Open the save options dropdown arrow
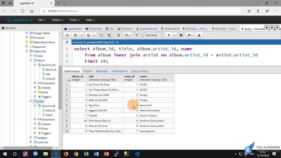Viewport: 281px width, 158px height. pyautogui.click(x=81, y=36)
